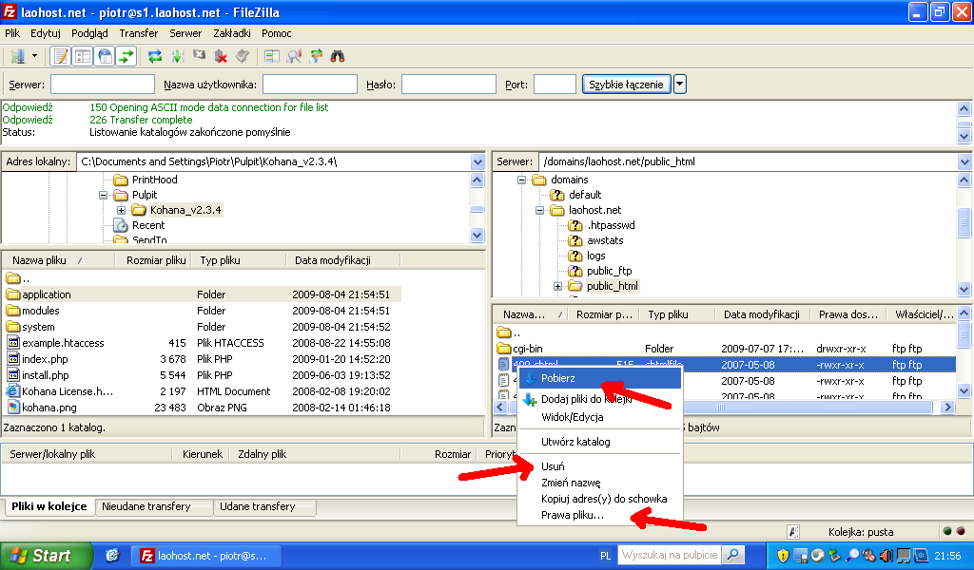Collapse the Pulpit tree node
Image resolution: width=974 pixels, height=570 pixels.
(x=103, y=195)
